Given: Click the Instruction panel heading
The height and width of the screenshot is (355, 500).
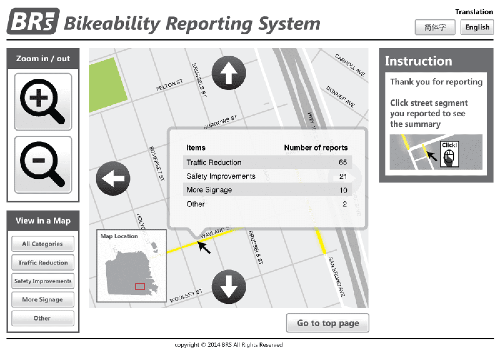Looking at the screenshot, I should [x=418, y=61].
